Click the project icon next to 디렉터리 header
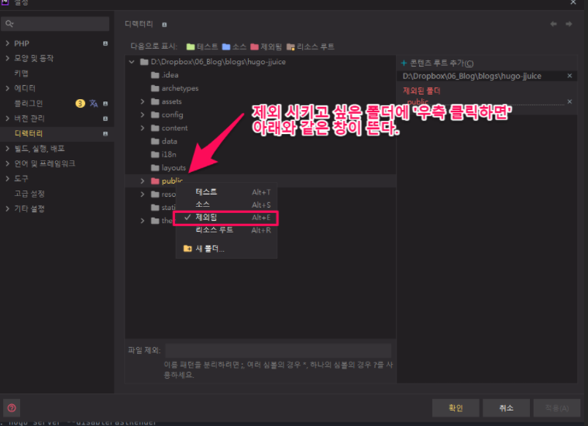 point(164,25)
